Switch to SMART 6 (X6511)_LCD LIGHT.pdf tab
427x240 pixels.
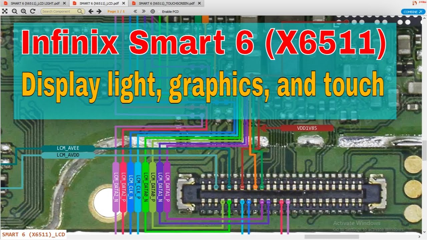click(x=34, y=3)
